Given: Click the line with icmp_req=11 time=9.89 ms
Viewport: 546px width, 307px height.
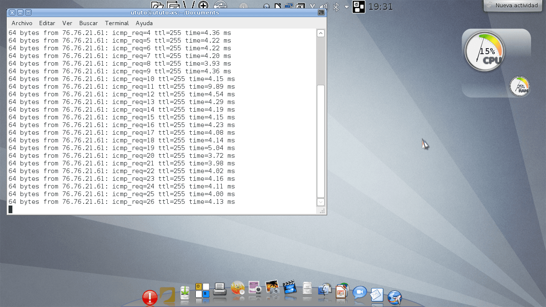Looking at the screenshot, I should tap(122, 87).
